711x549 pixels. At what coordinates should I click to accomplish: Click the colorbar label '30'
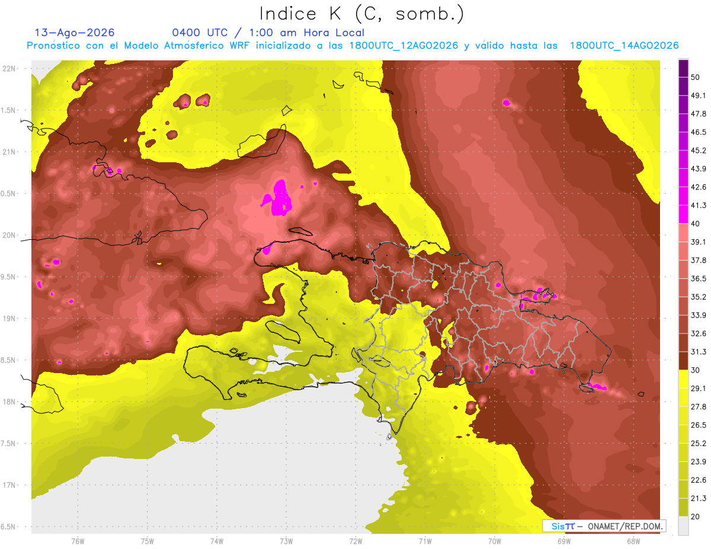pyautogui.click(x=696, y=370)
